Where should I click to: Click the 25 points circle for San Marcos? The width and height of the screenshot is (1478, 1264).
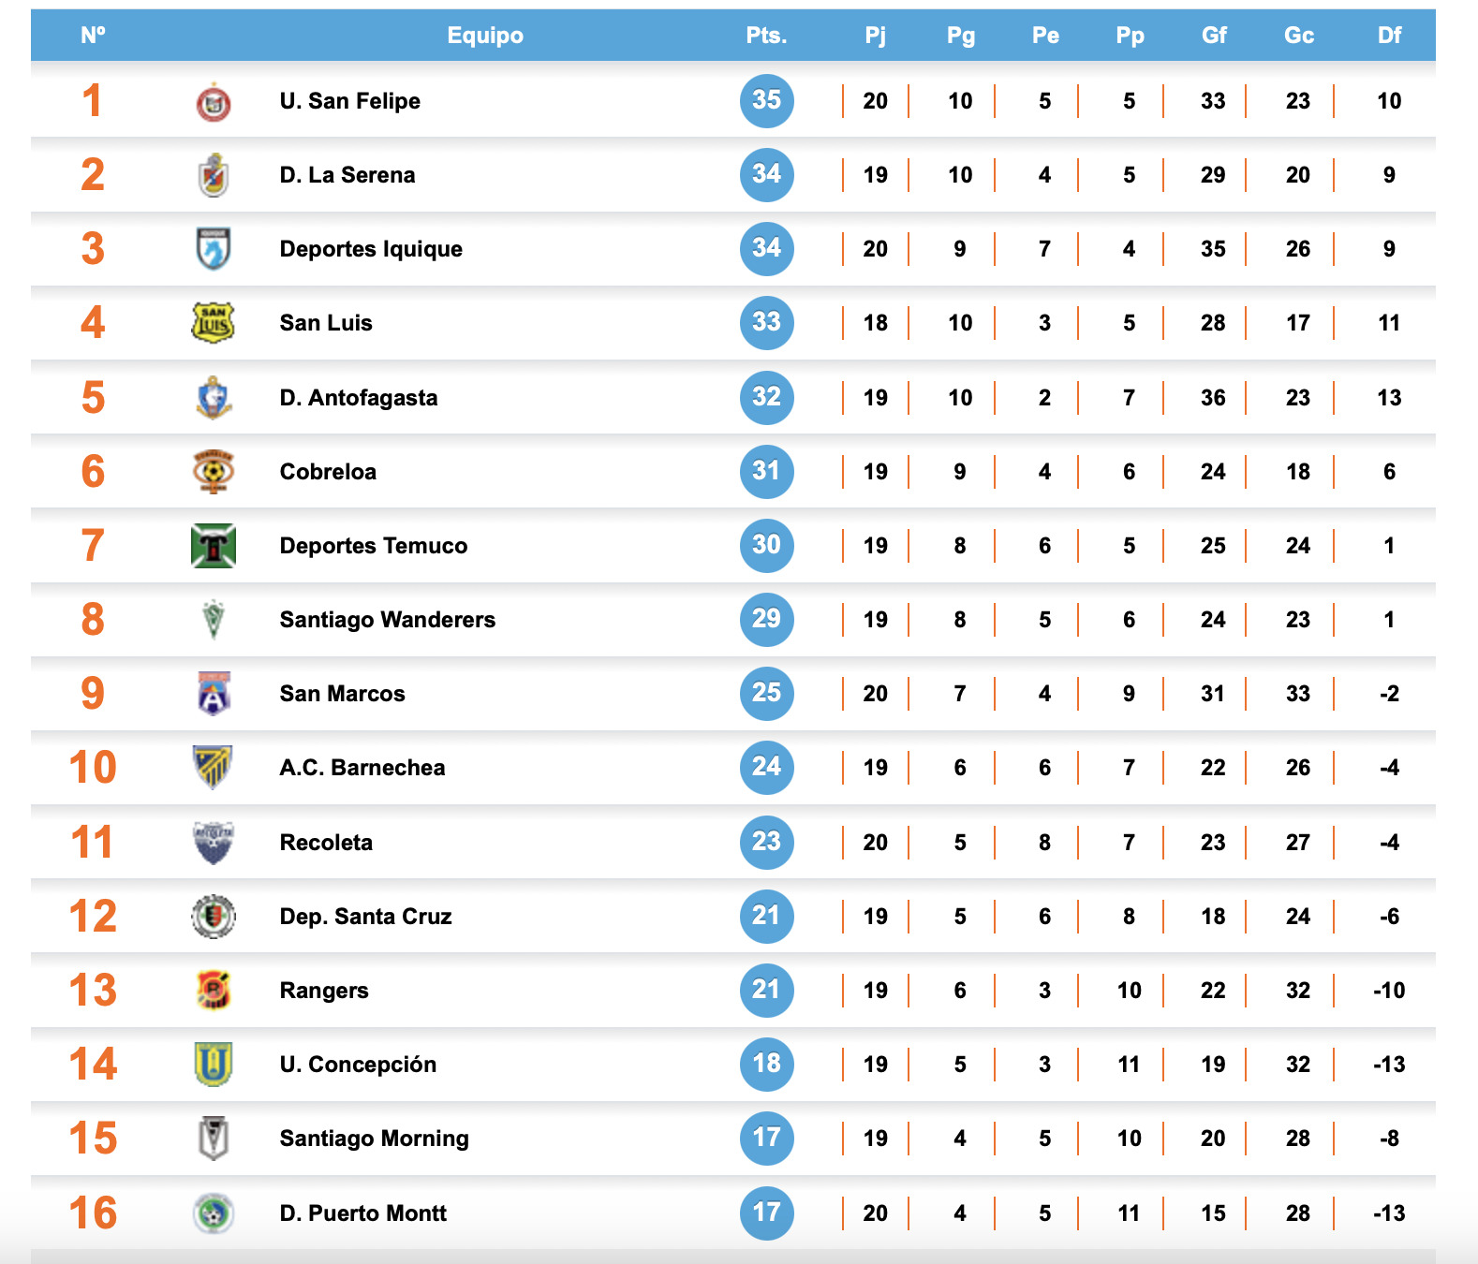pos(766,693)
